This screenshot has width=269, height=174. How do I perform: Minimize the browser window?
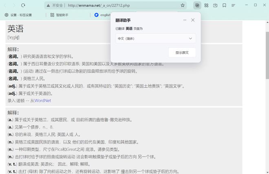click(247, 5)
